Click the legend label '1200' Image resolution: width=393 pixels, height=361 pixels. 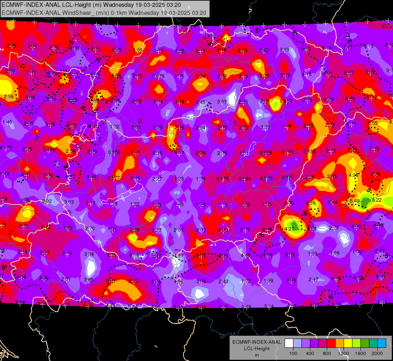coord(344,353)
